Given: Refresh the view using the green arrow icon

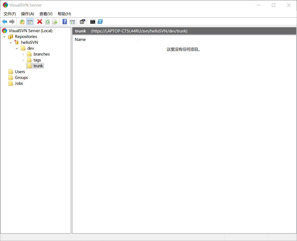Looking at the screenshot, I should [x=47, y=22].
